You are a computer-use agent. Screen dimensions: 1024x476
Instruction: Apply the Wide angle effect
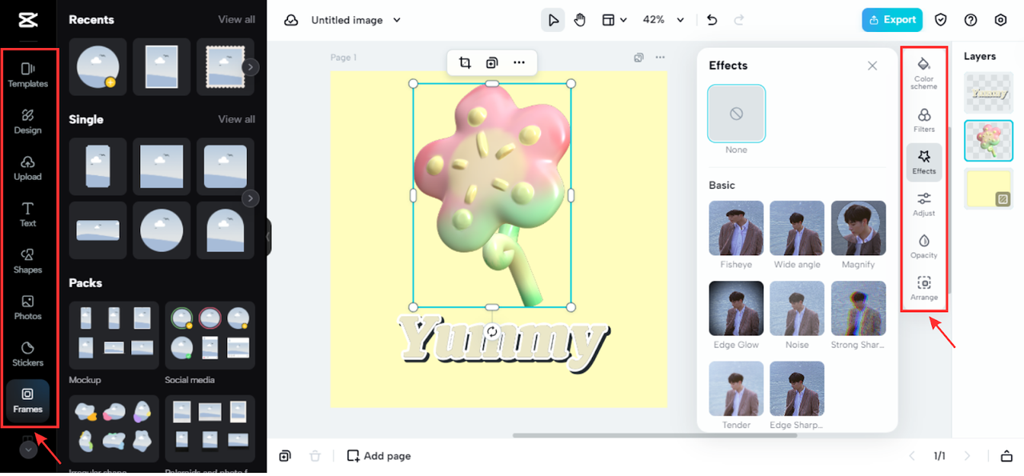[x=797, y=228]
